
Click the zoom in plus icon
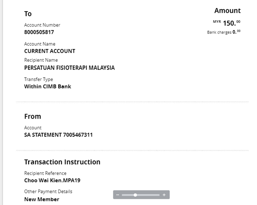[x=164, y=195]
